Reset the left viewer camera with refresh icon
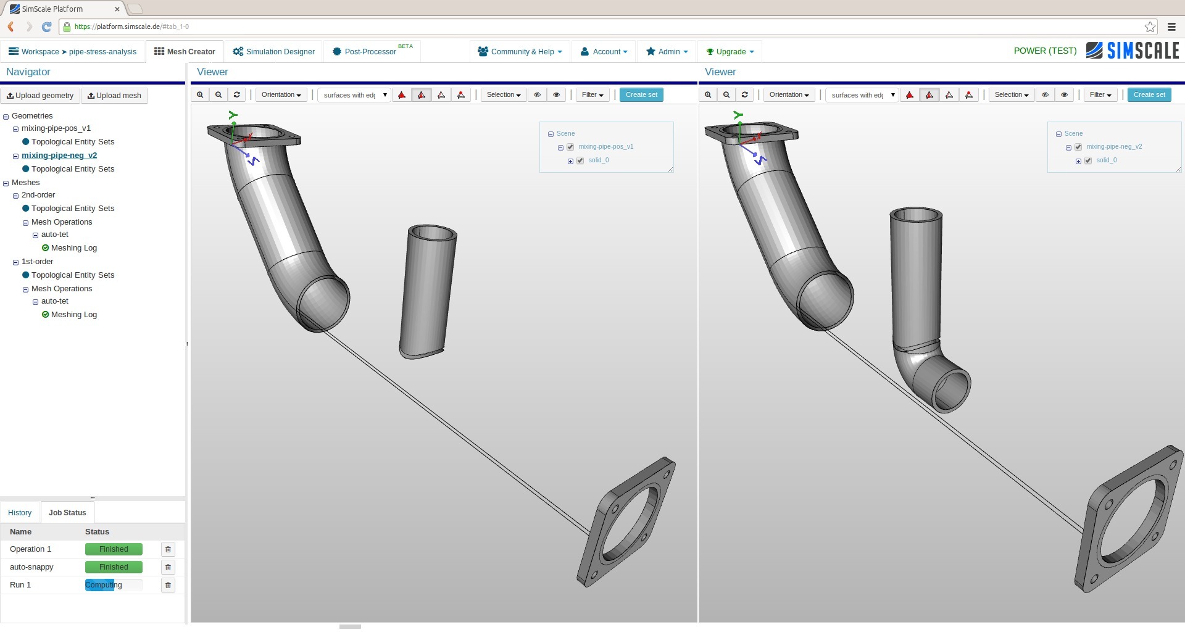The height and width of the screenshot is (635, 1185). (236, 94)
